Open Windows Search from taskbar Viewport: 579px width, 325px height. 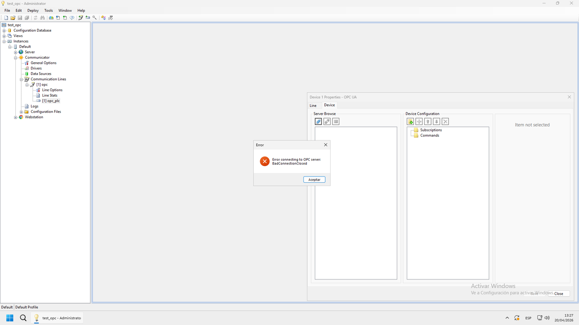23,318
